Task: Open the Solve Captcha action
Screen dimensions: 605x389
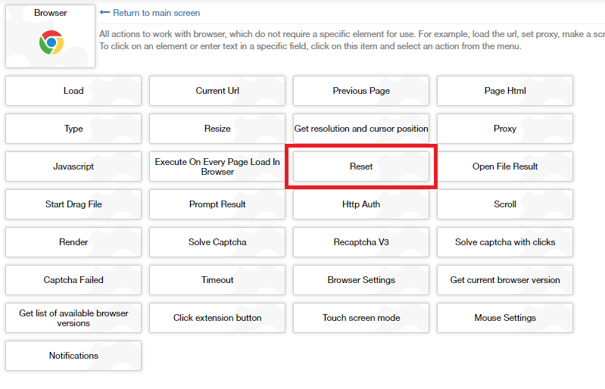Action: pos(217,242)
